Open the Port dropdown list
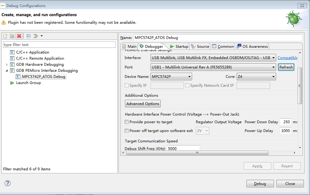 273,67
